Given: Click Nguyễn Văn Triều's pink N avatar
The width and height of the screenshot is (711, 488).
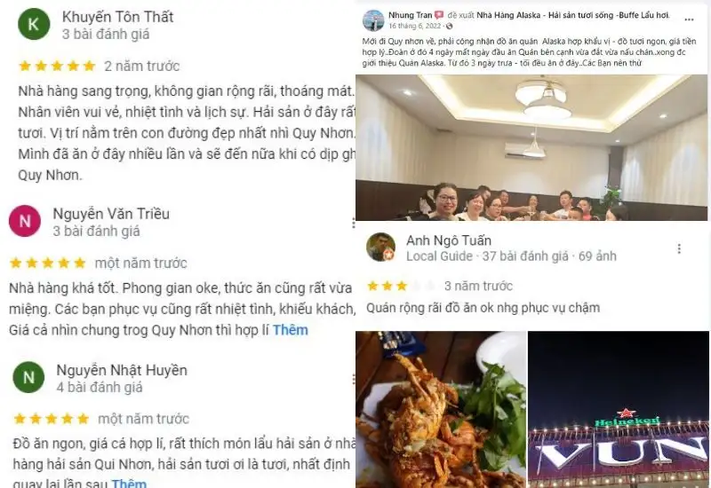Looking at the screenshot, I should pyautogui.click(x=25, y=221).
